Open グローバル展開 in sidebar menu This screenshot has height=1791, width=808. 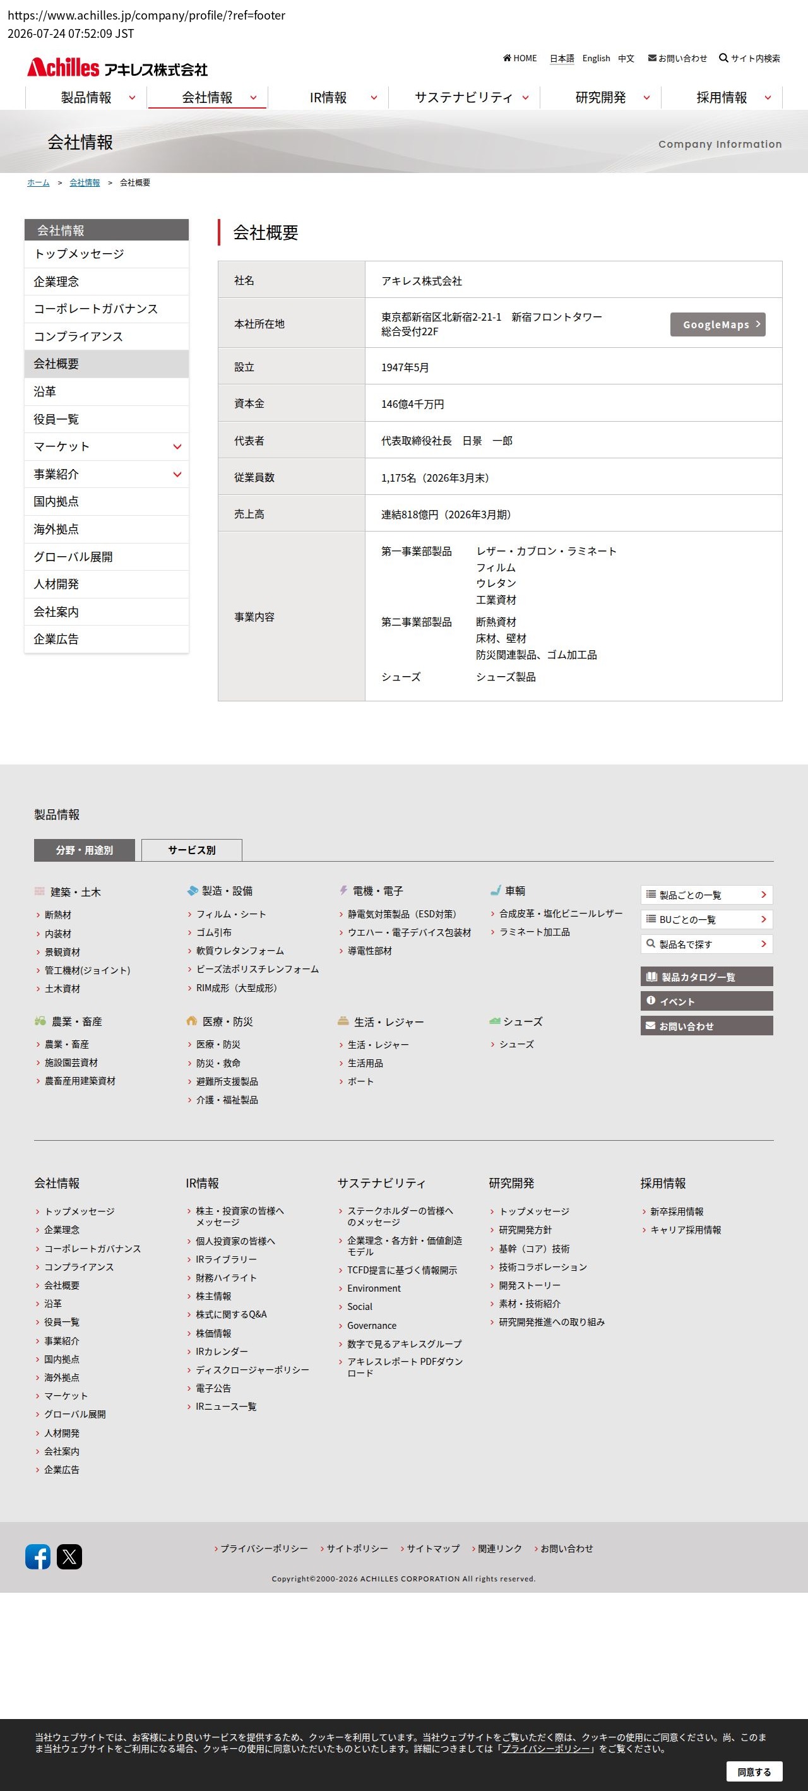click(x=107, y=557)
